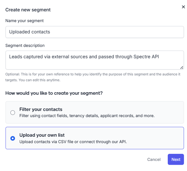
Task: Click the 'How would you like' heading
Action: 54,93
